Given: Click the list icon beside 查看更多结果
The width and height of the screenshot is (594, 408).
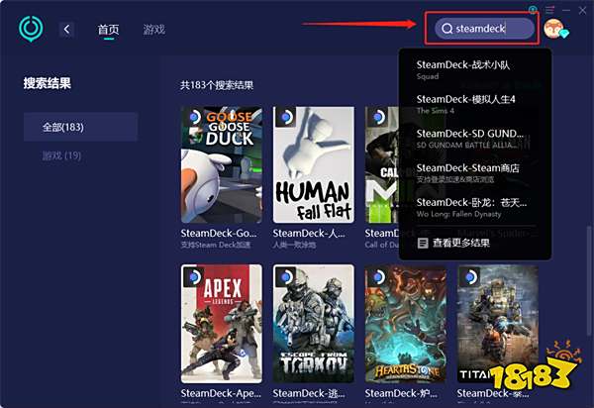Looking at the screenshot, I should (x=423, y=243).
